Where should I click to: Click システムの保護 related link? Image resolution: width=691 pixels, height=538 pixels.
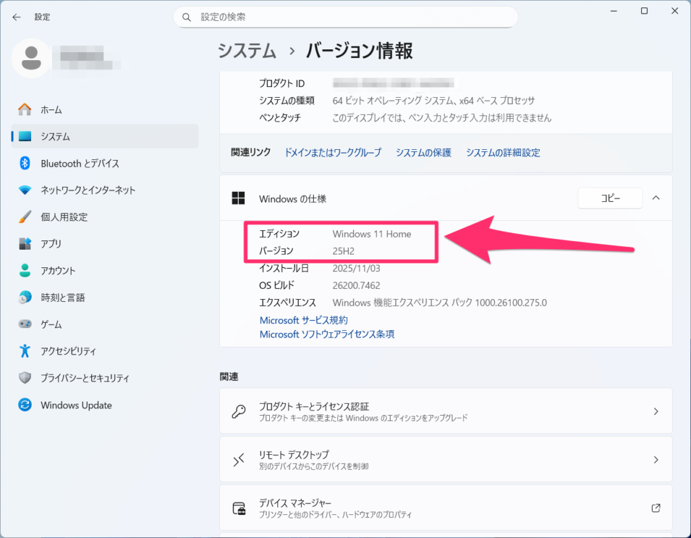[423, 153]
